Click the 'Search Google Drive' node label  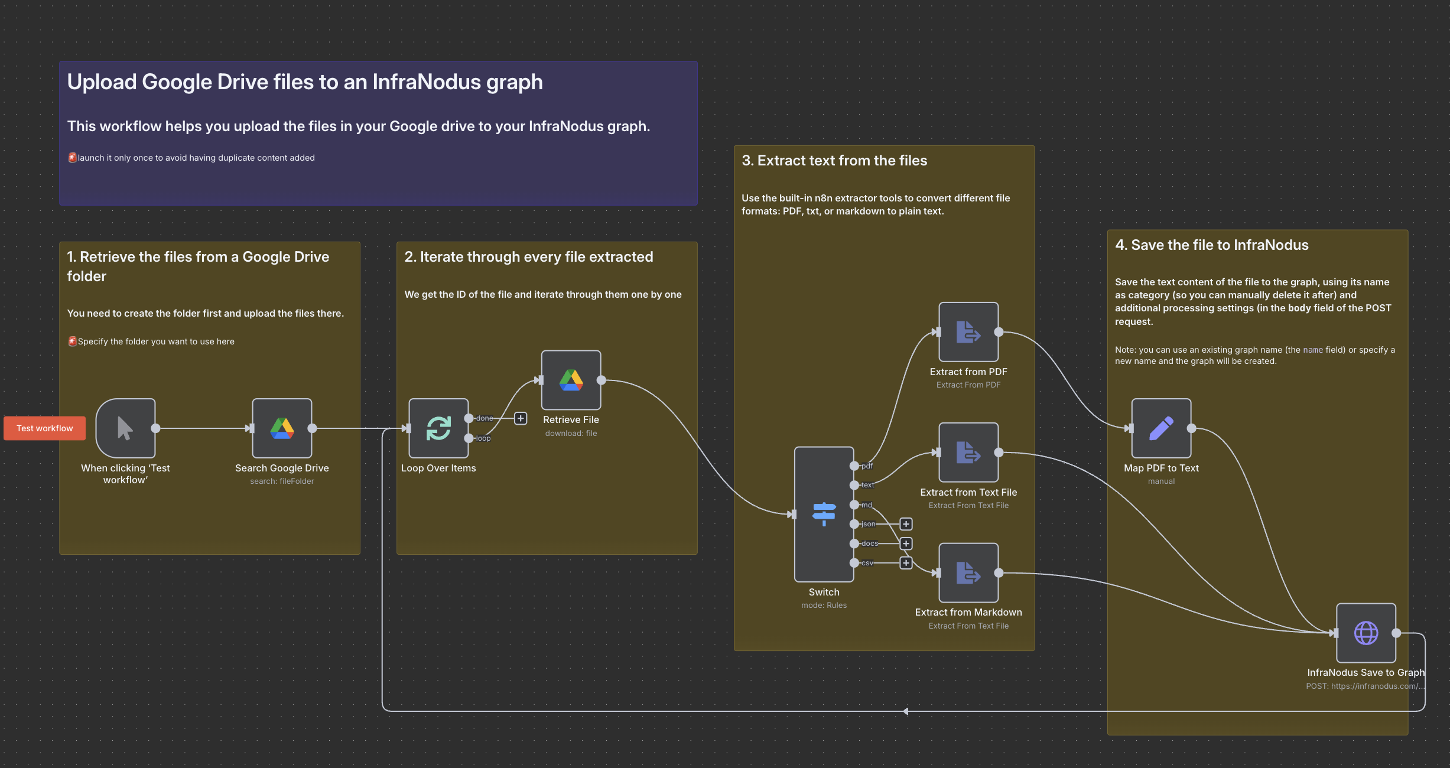(x=282, y=468)
